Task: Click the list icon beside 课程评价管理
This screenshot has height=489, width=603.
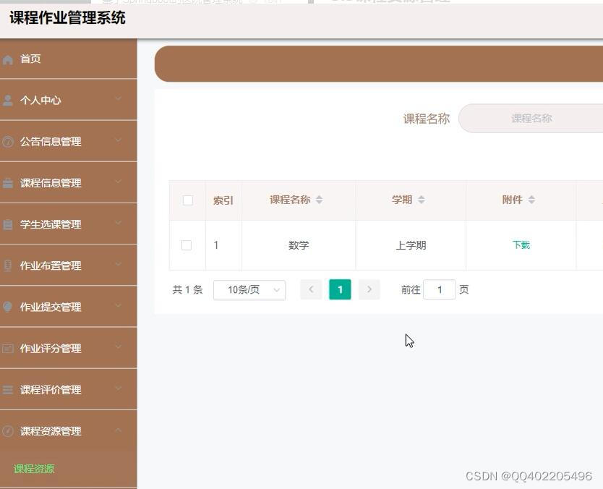Action: pos(8,390)
